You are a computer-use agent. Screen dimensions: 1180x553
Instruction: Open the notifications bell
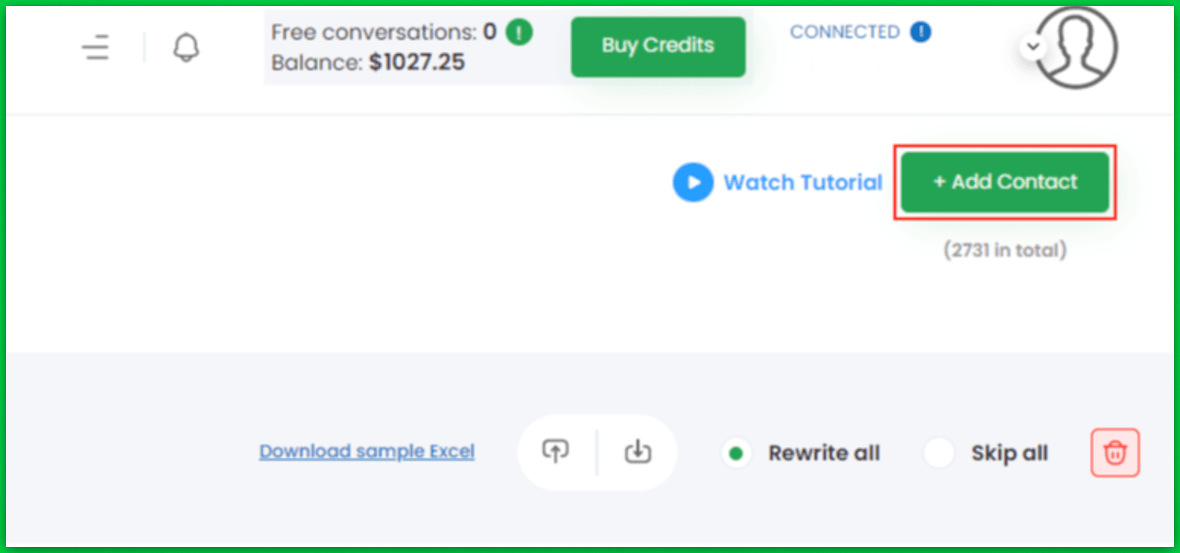click(x=186, y=48)
